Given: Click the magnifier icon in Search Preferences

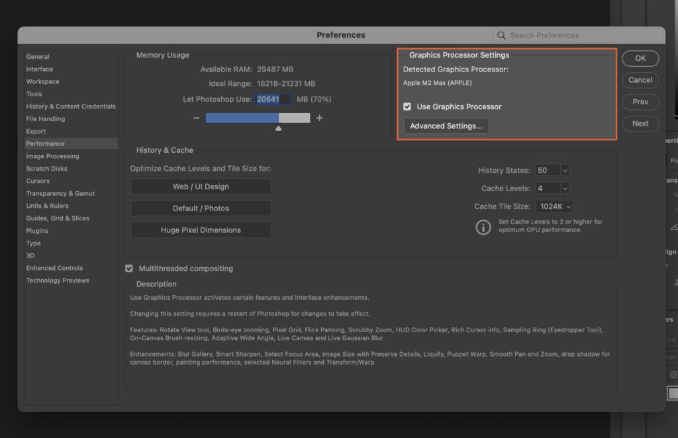Looking at the screenshot, I should click(x=501, y=35).
